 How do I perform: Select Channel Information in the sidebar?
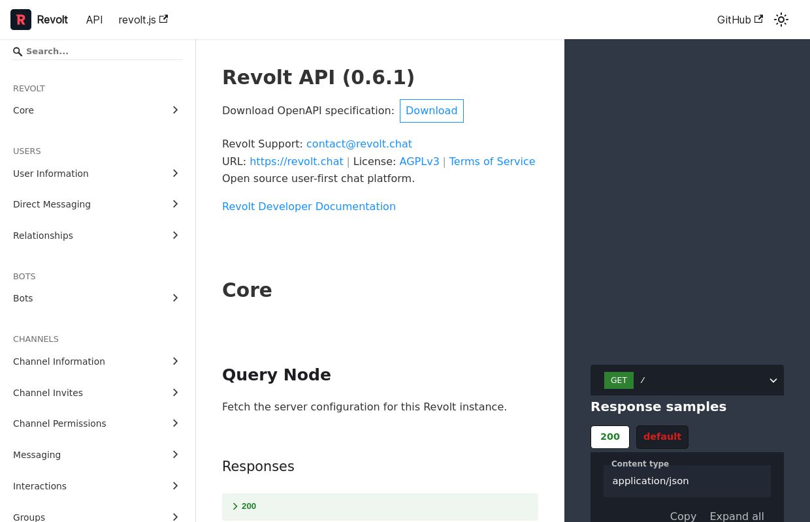[x=59, y=361]
